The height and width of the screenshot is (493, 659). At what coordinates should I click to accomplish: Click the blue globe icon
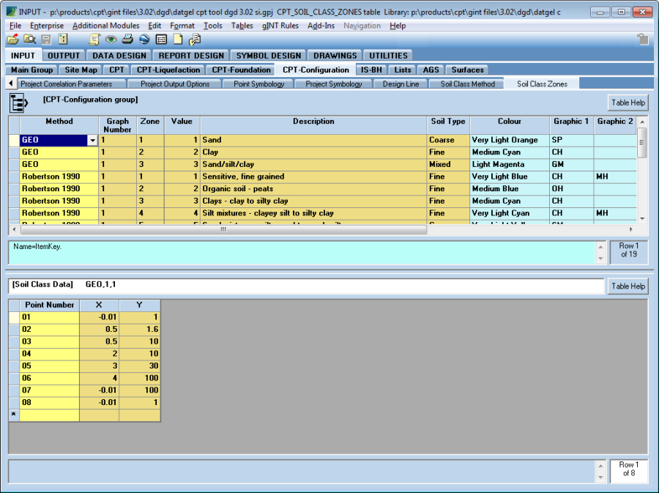point(144,40)
